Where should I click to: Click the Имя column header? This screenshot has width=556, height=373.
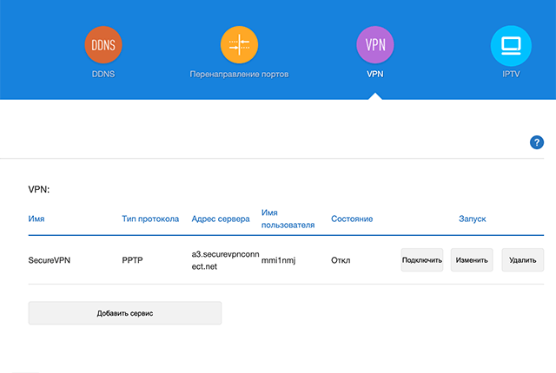coord(36,219)
